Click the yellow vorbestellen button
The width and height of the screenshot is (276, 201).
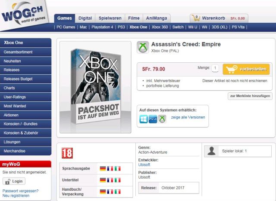point(246,69)
